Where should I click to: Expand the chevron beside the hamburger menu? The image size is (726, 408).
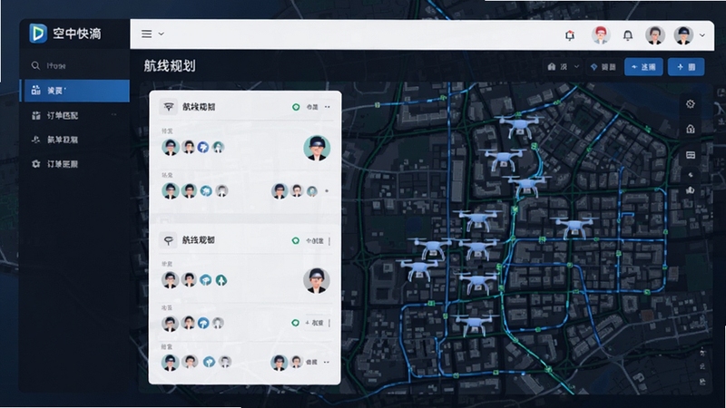[162, 34]
